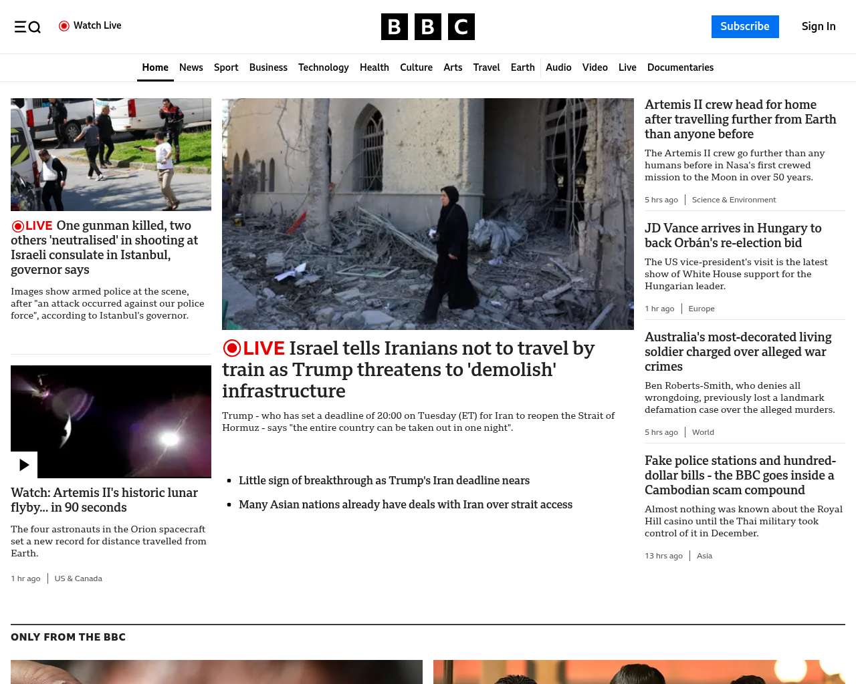Click the 'Trump - who has set a deadline' summary

(x=418, y=421)
